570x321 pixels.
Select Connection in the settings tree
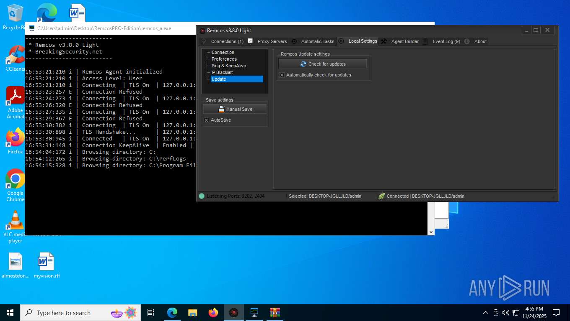tap(223, 52)
